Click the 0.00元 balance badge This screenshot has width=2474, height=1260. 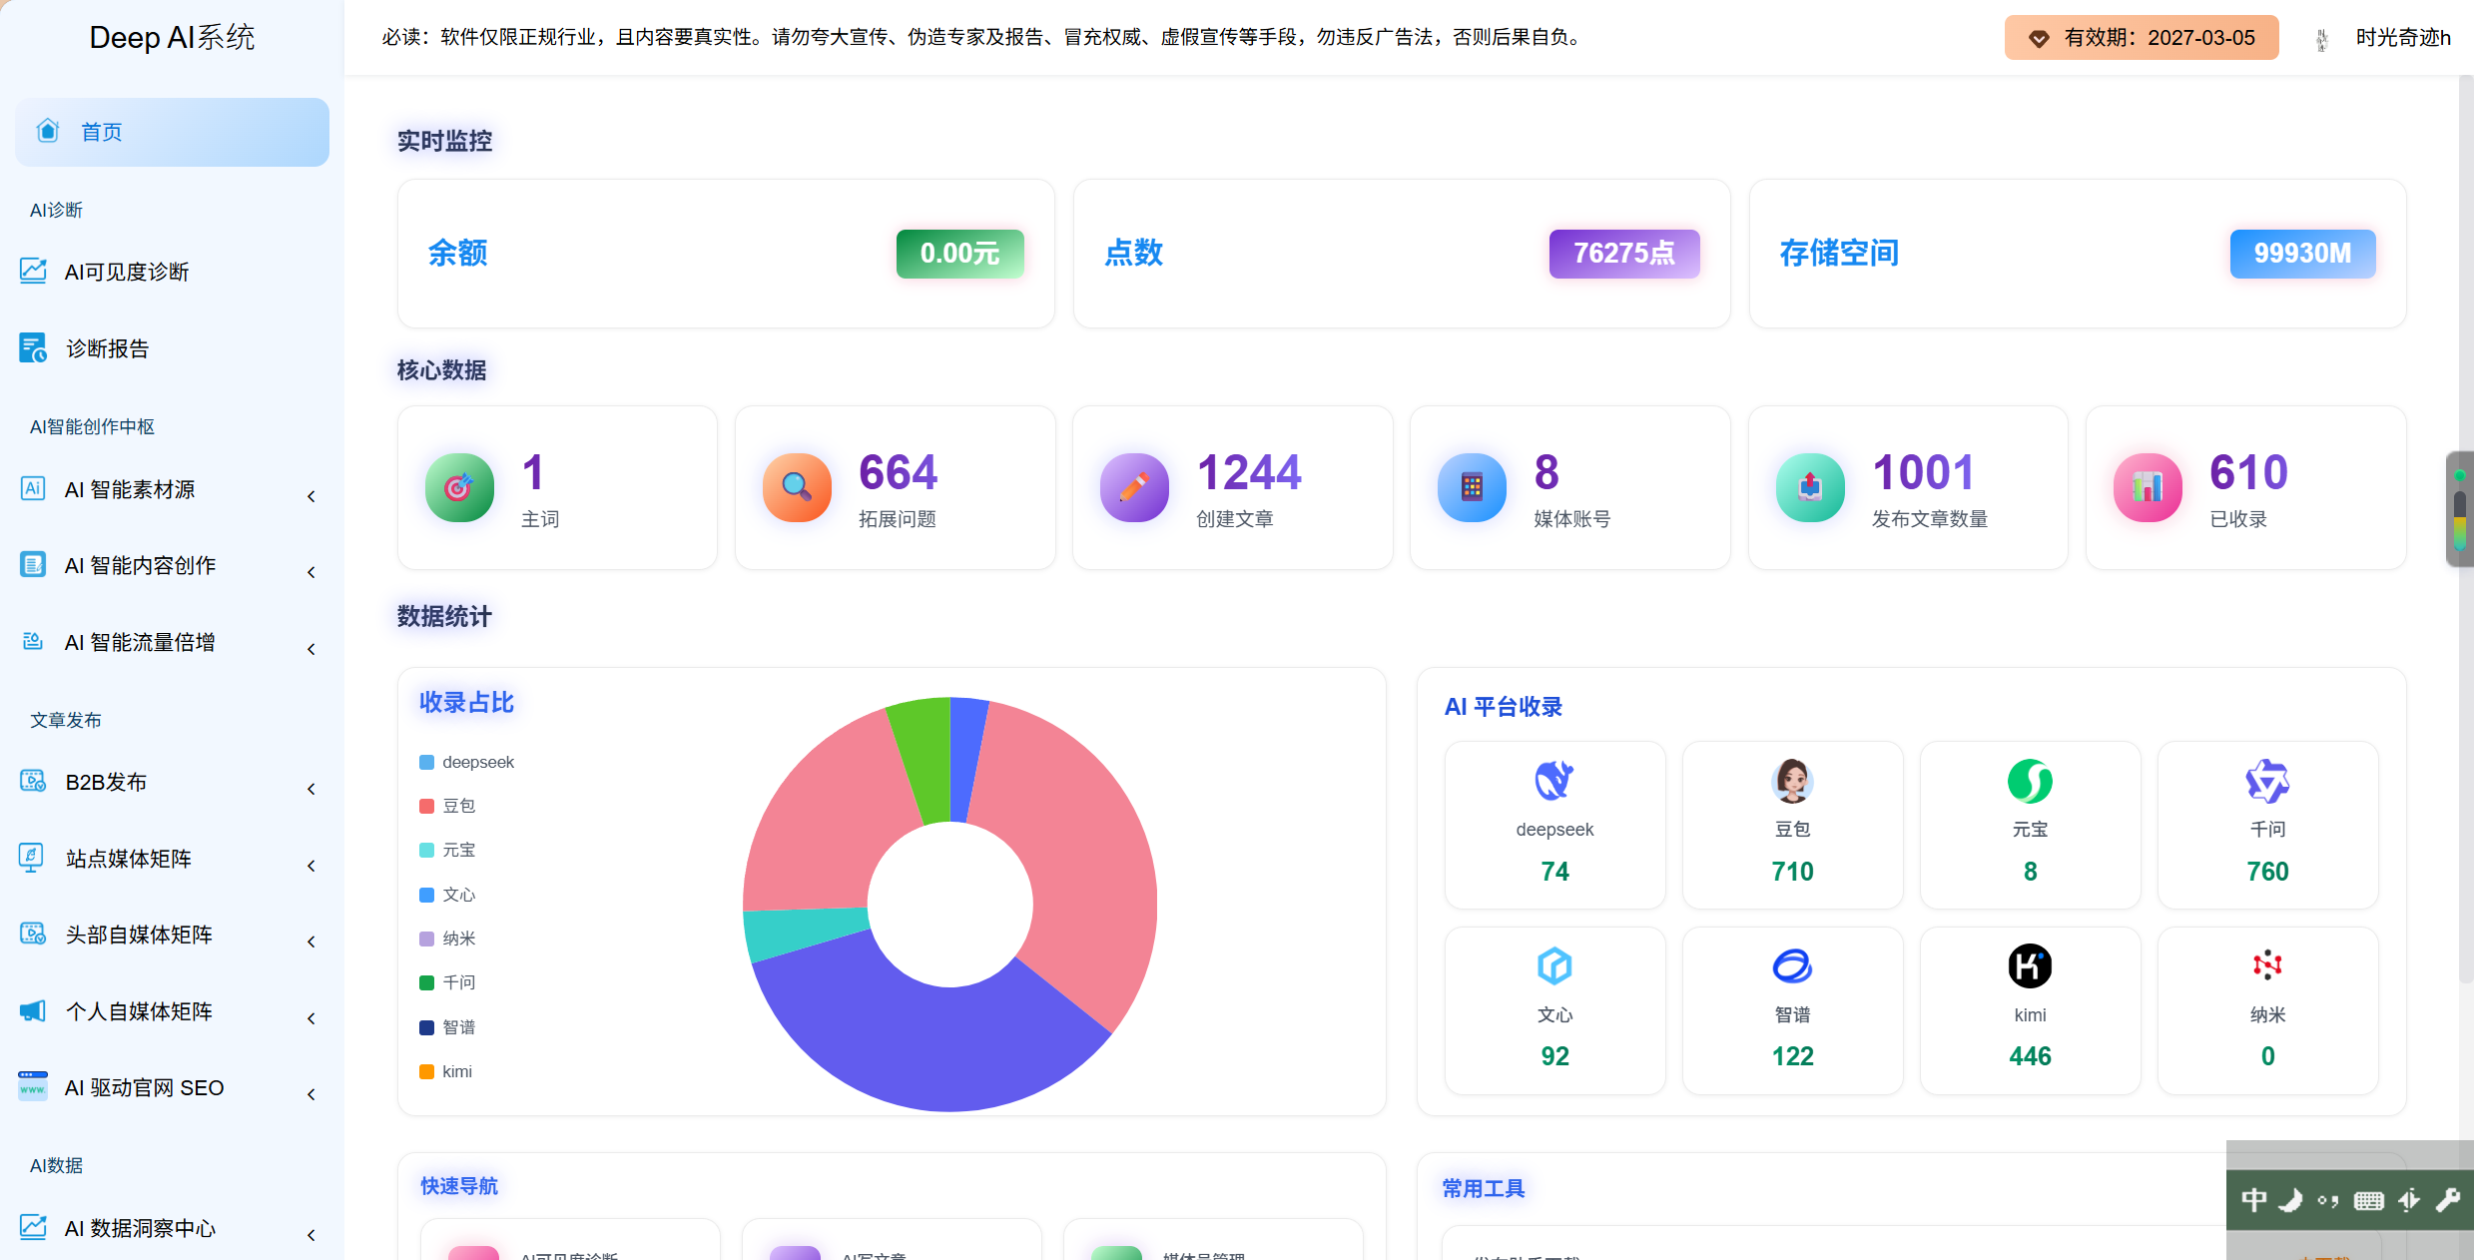[x=959, y=254]
